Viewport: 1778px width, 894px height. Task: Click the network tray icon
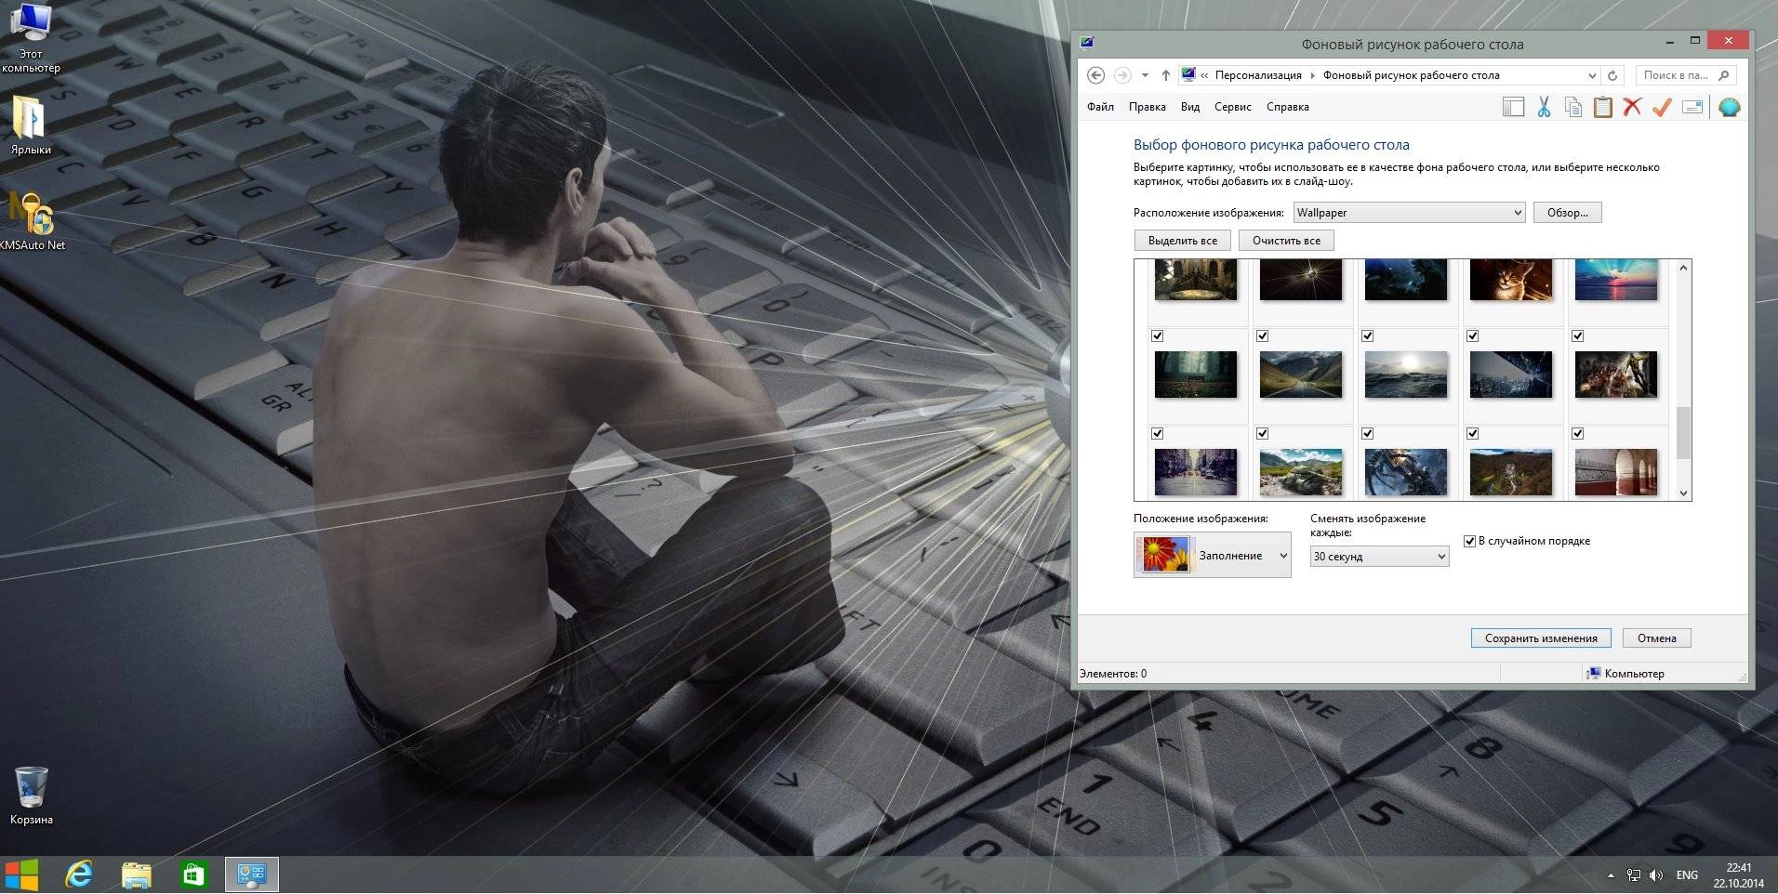click(x=1634, y=875)
